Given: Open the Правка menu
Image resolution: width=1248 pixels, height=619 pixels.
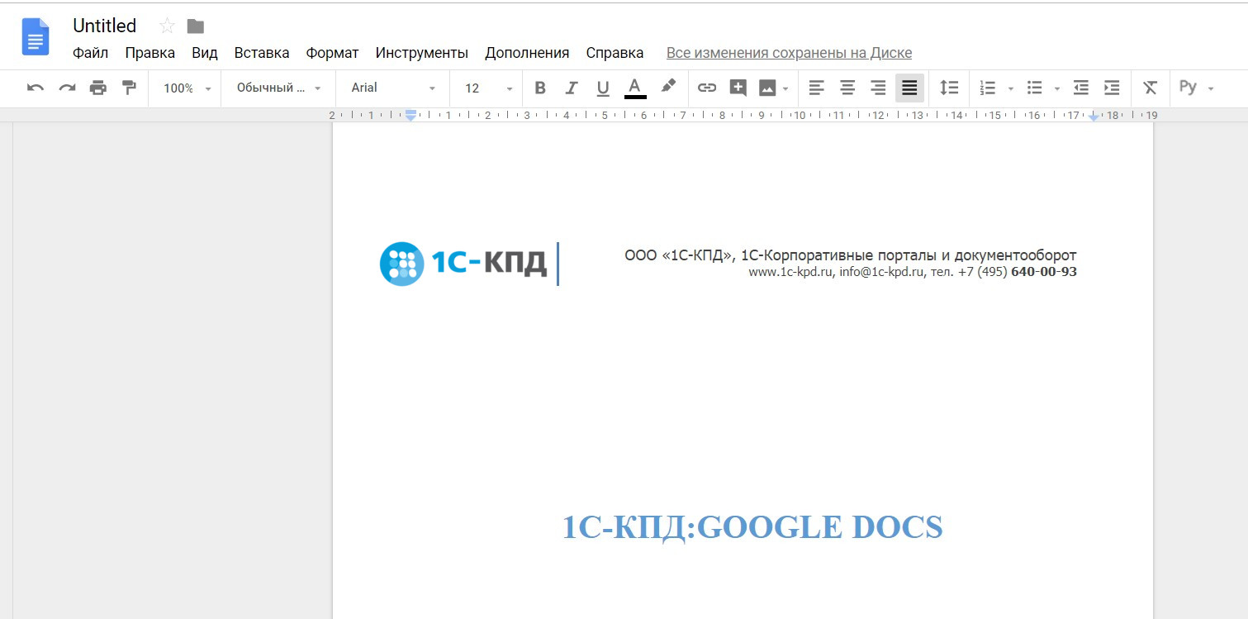Looking at the screenshot, I should [149, 53].
